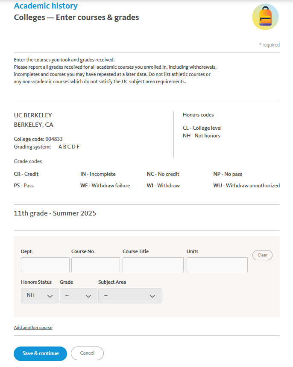The height and width of the screenshot is (367, 293).
Task: Clear the course entry row
Action: (262, 255)
